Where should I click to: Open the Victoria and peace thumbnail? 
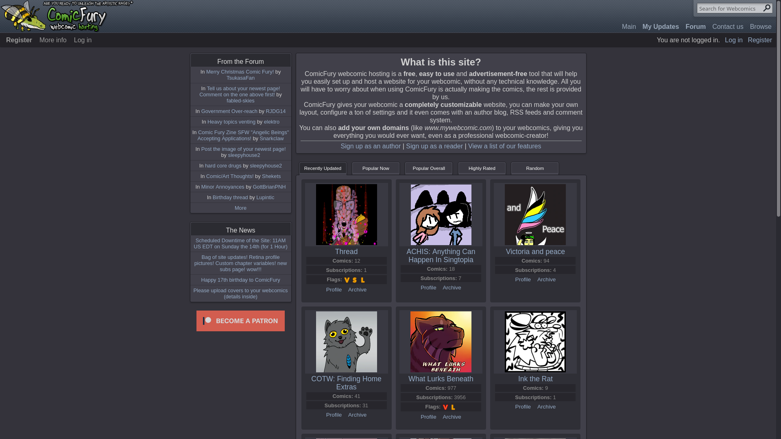coord(535,215)
